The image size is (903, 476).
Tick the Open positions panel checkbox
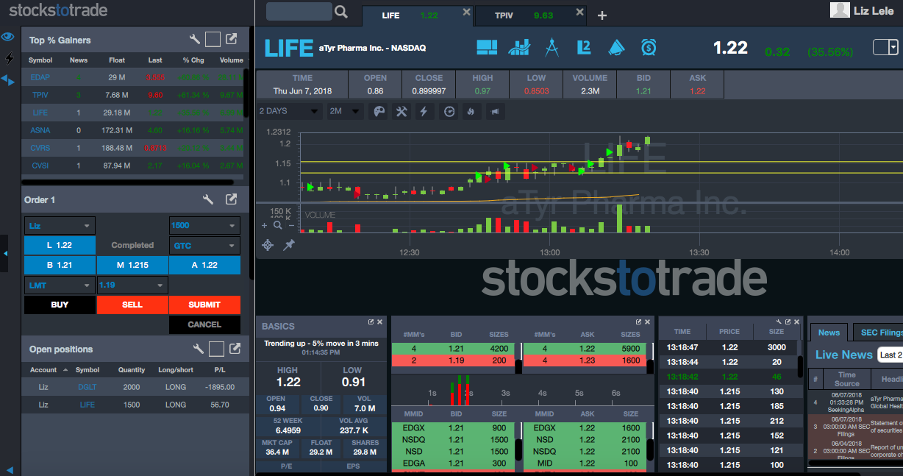click(x=216, y=349)
